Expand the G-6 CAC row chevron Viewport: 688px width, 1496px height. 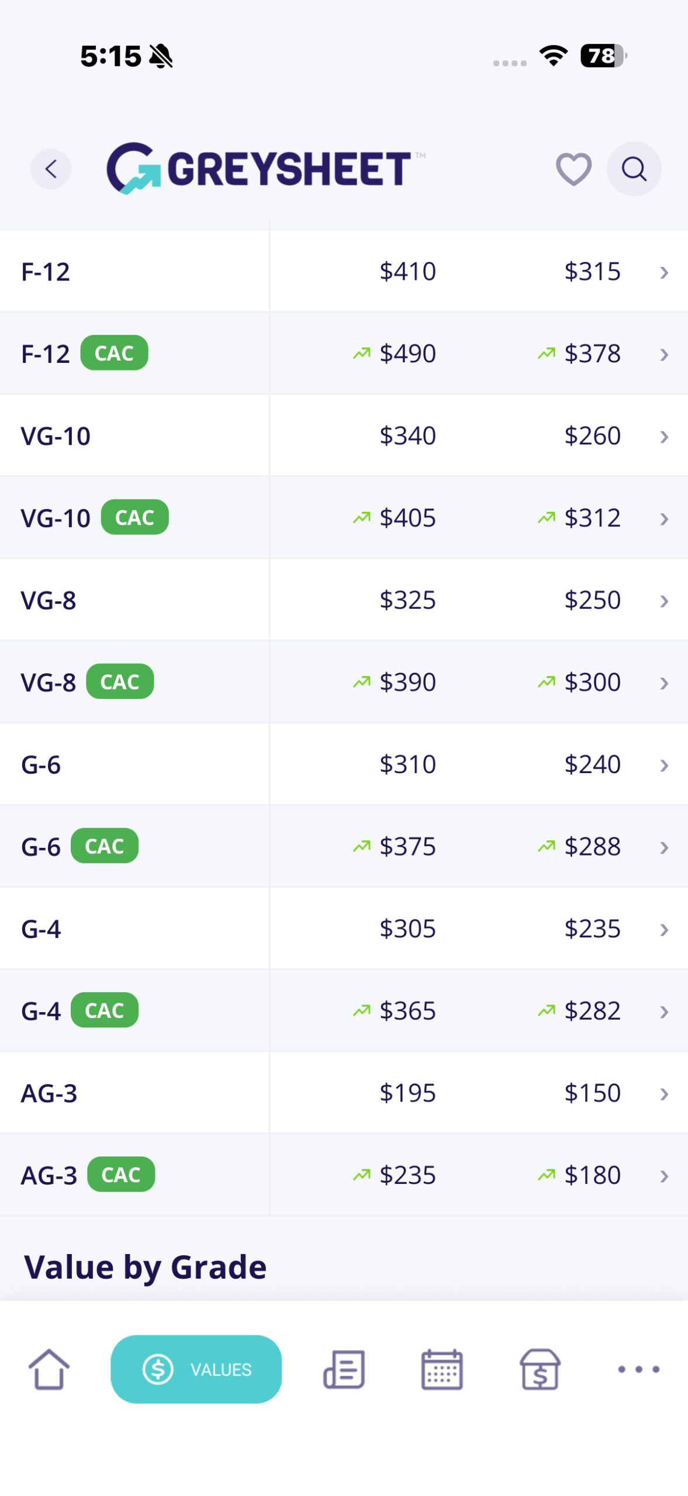pyautogui.click(x=663, y=847)
